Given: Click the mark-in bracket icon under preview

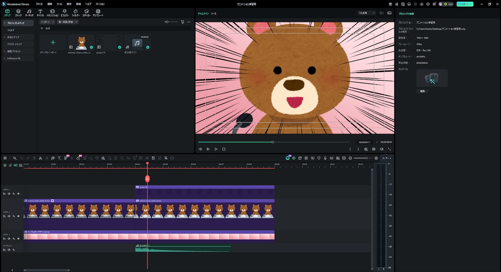Looking at the screenshot, I should (350, 149).
